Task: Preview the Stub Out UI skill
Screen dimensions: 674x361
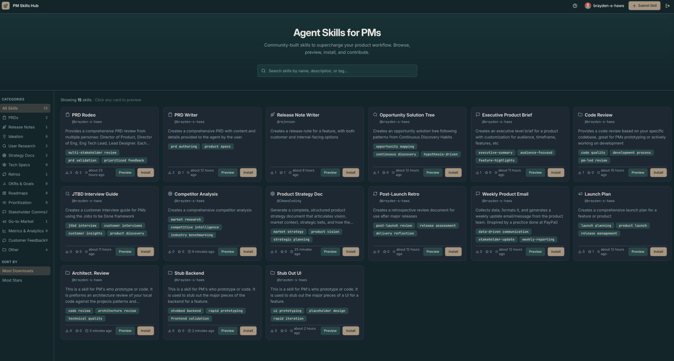Action: point(330,331)
